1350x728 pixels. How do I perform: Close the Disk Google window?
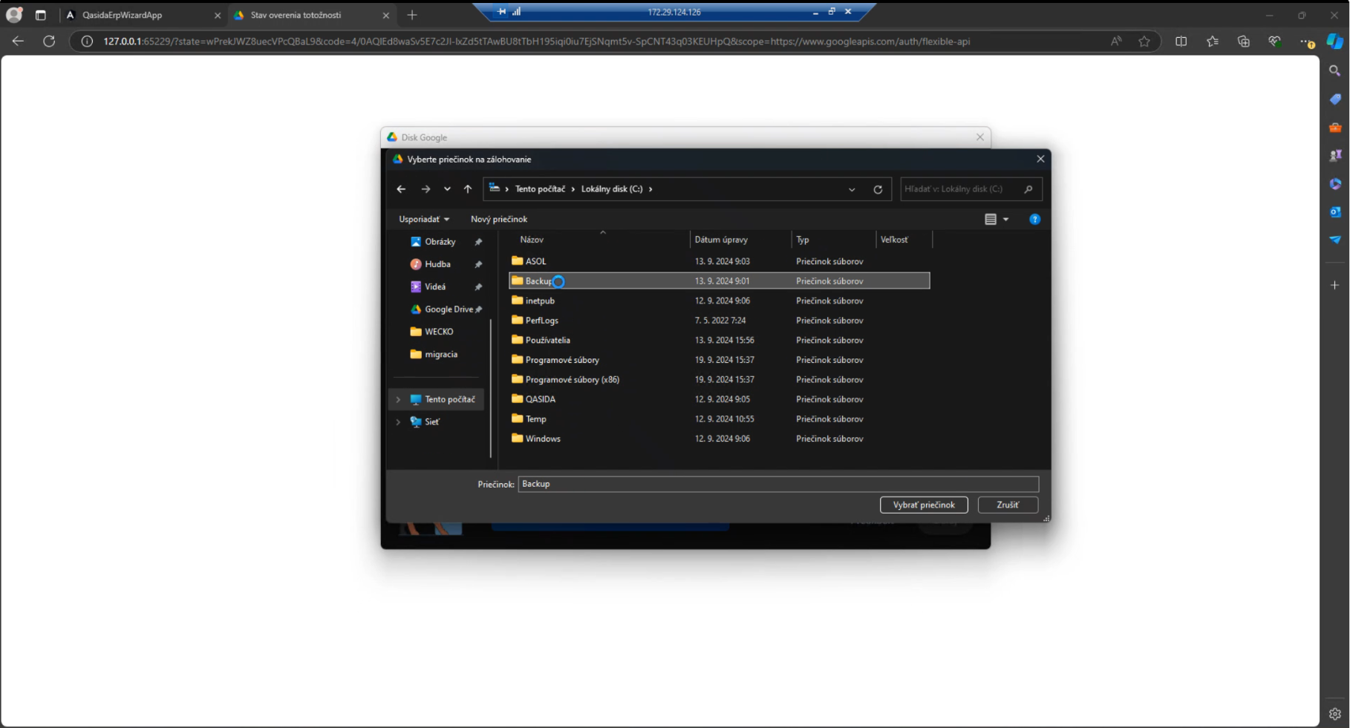[x=980, y=137]
